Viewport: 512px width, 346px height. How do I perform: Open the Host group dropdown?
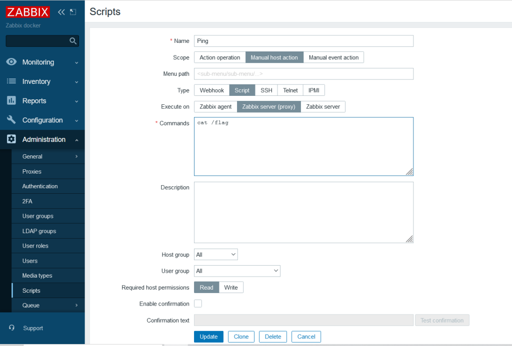click(x=216, y=255)
